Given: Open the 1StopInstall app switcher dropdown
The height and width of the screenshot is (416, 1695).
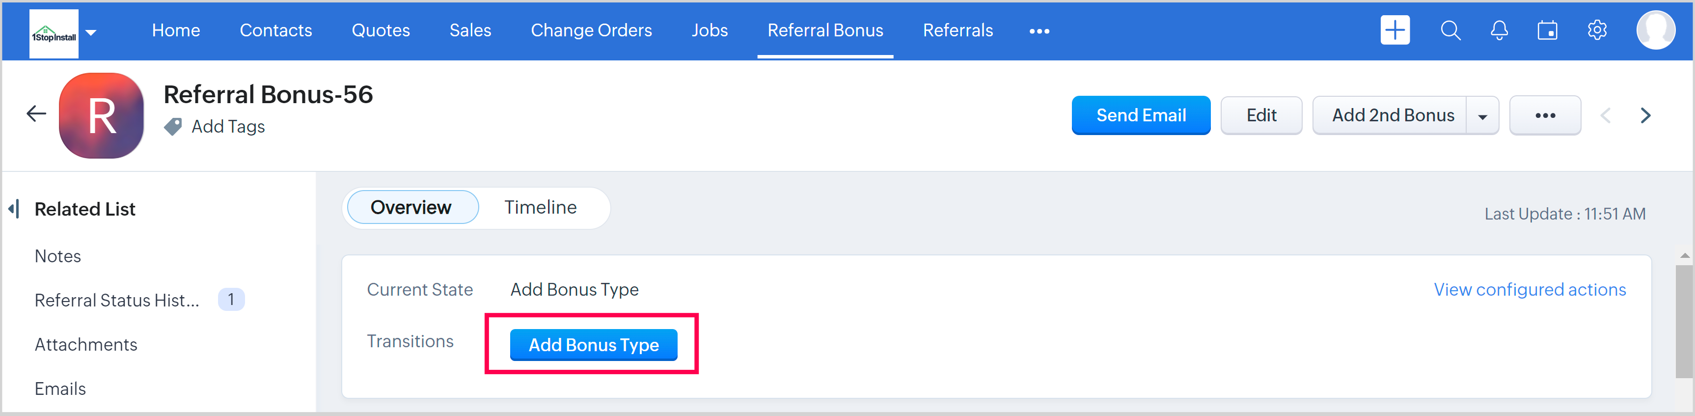Looking at the screenshot, I should pyautogui.click(x=91, y=32).
